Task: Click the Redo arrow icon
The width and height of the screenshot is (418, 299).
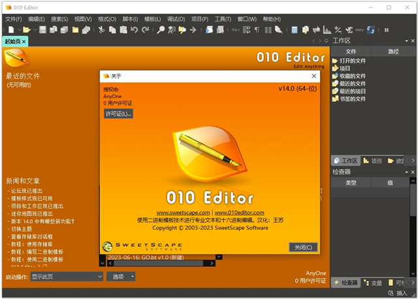Action: pos(145,29)
